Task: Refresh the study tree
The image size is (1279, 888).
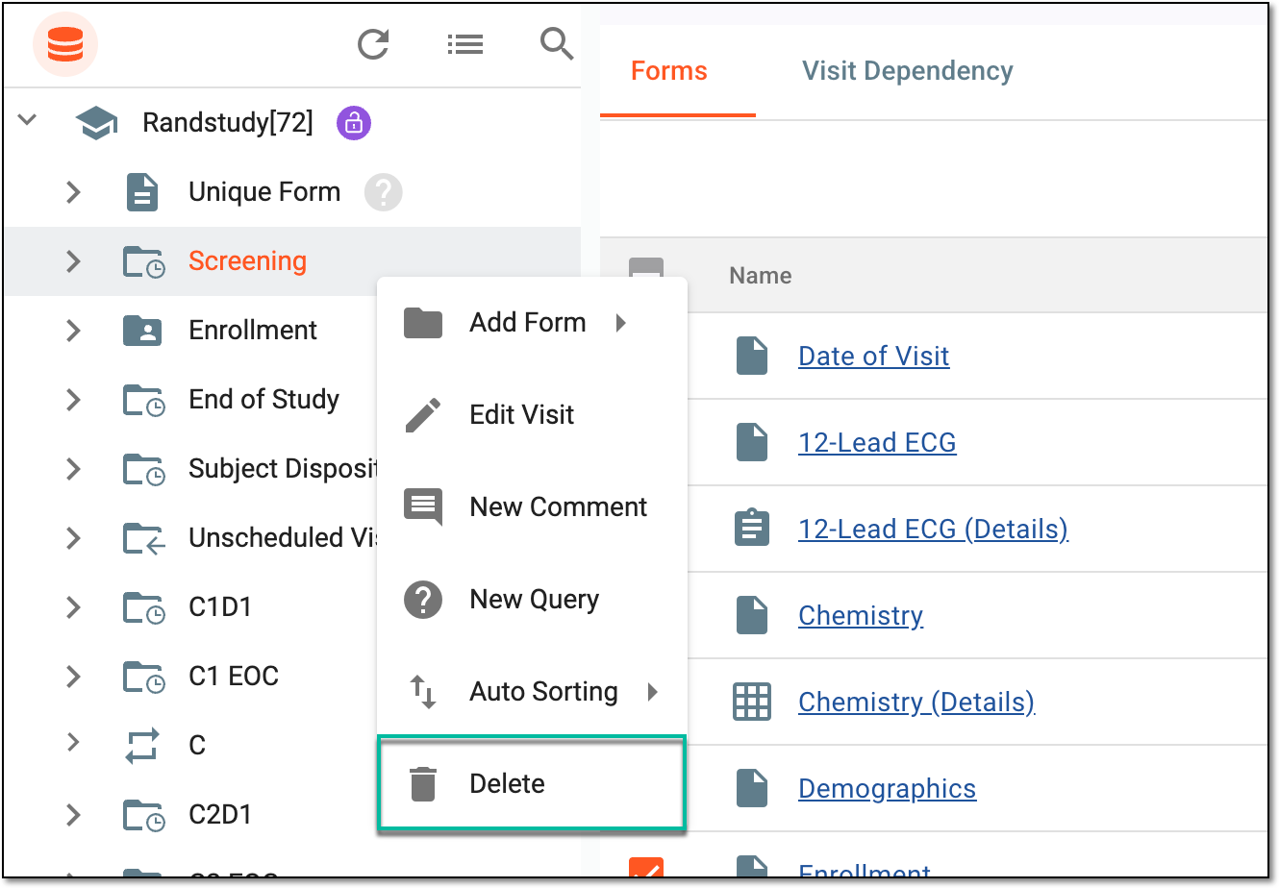Action: (x=373, y=44)
